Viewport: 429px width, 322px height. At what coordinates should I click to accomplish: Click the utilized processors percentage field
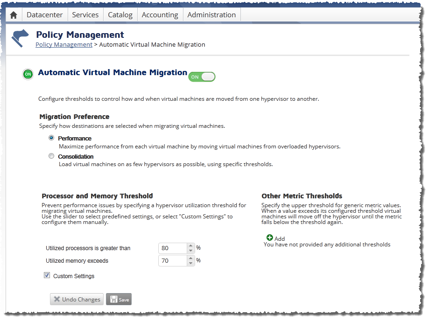click(173, 248)
